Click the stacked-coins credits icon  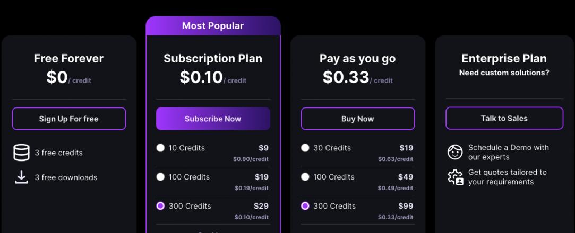click(21, 153)
